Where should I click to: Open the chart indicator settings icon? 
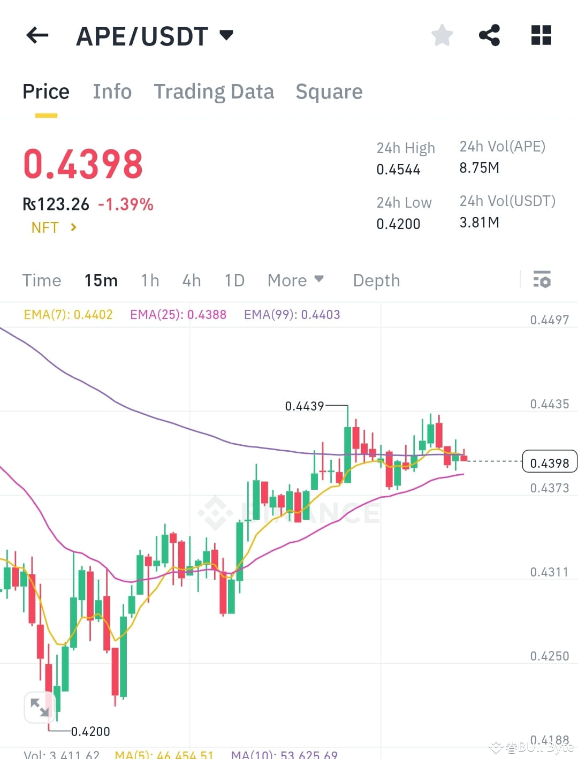[542, 279]
